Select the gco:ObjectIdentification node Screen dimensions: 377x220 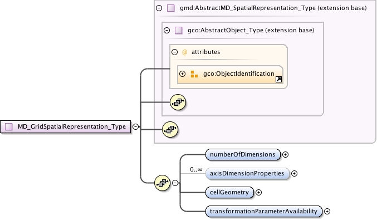coord(230,75)
